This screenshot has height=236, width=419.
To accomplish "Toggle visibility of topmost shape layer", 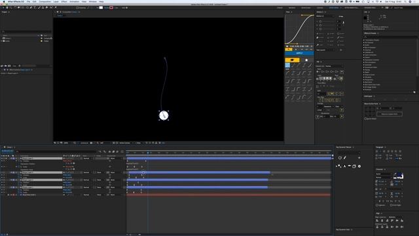I will point(2,159).
